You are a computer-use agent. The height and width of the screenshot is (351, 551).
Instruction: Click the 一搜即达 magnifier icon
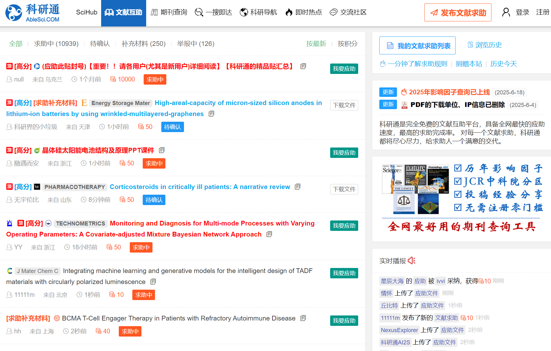199,12
